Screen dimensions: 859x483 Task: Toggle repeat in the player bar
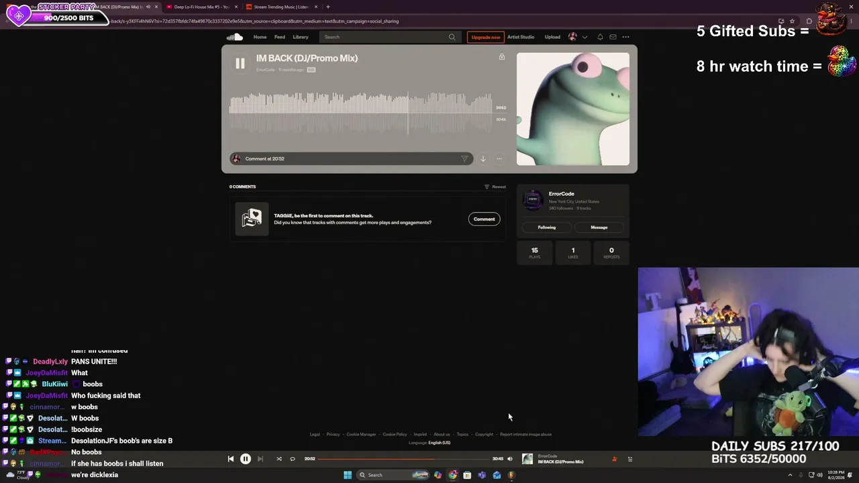pos(293,459)
